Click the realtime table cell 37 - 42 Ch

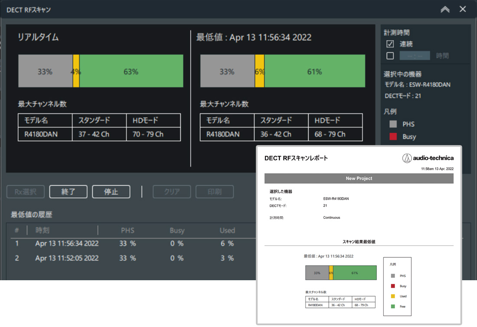[99, 134]
